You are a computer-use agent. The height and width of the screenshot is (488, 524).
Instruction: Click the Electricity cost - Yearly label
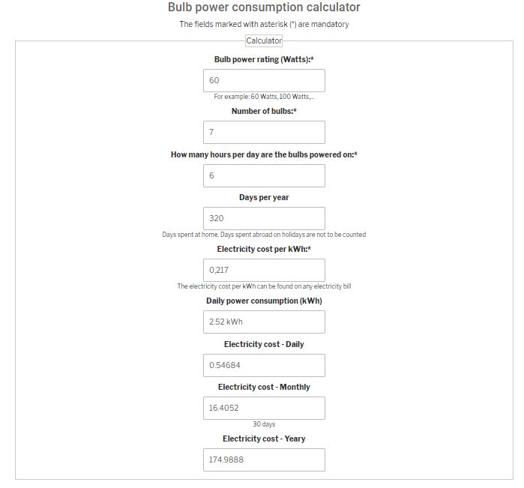pyautogui.click(x=264, y=439)
